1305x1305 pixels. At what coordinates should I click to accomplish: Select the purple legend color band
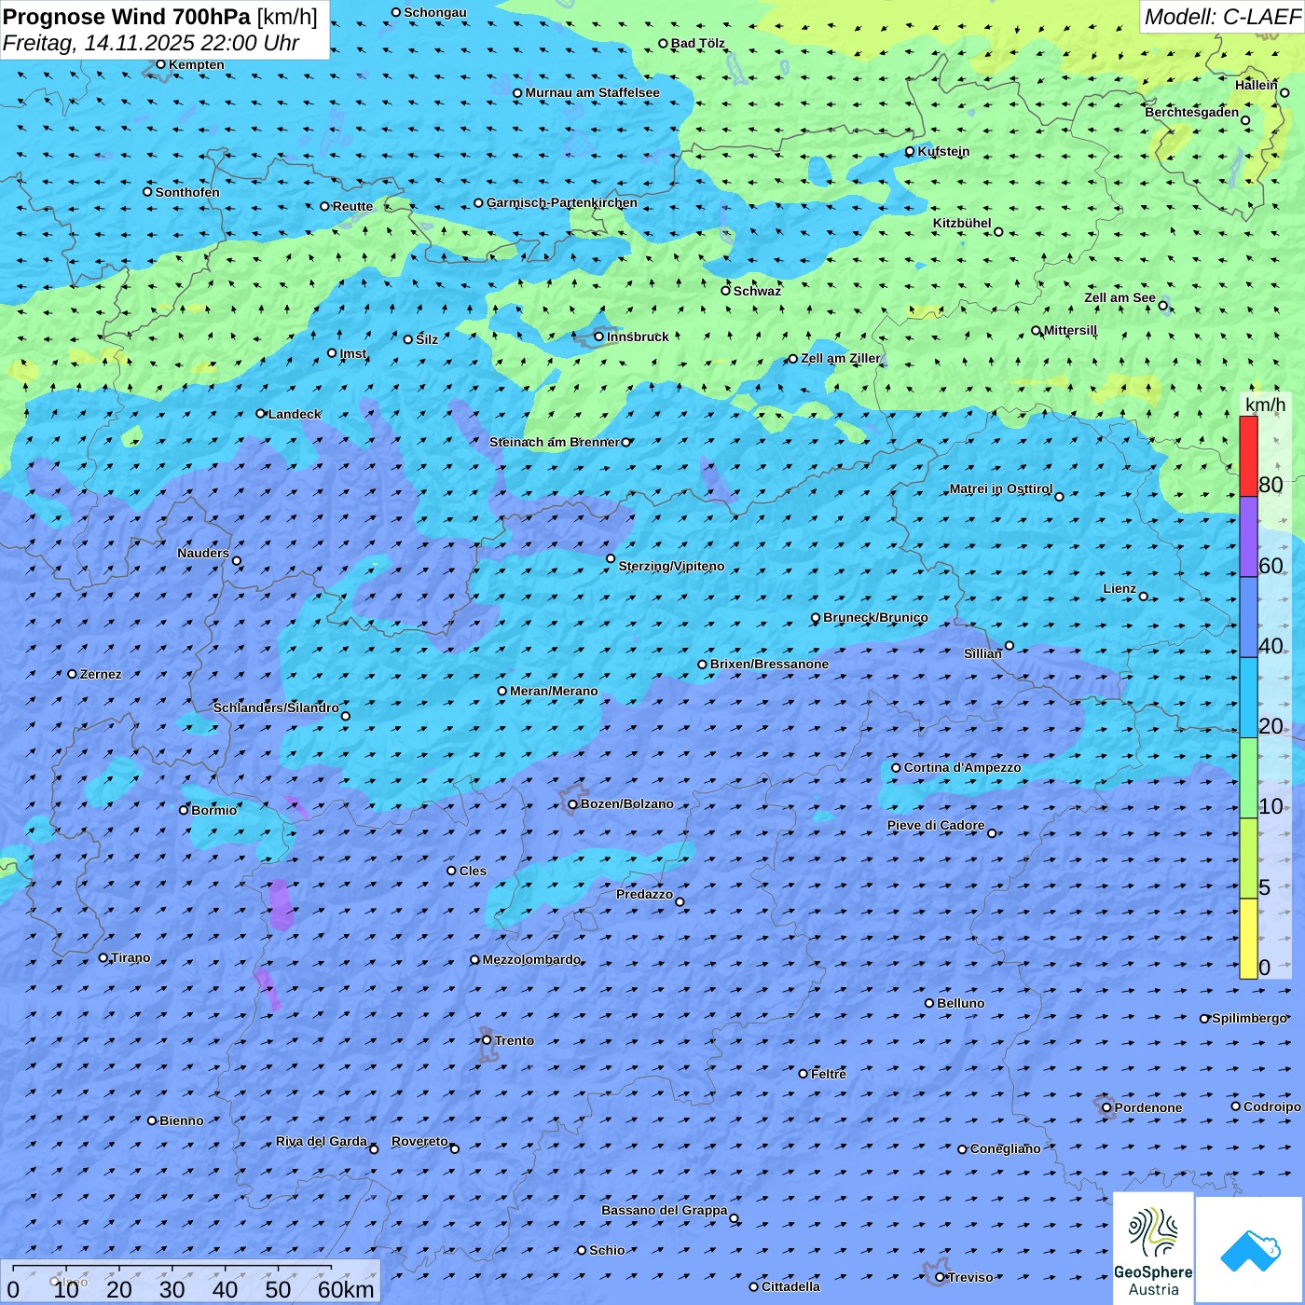[1248, 537]
